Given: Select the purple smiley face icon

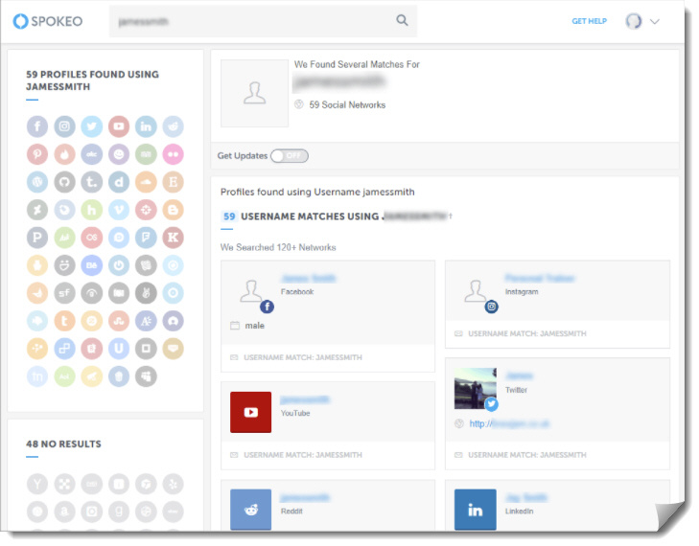Looking at the screenshot, I should click(x=119, y=154).
